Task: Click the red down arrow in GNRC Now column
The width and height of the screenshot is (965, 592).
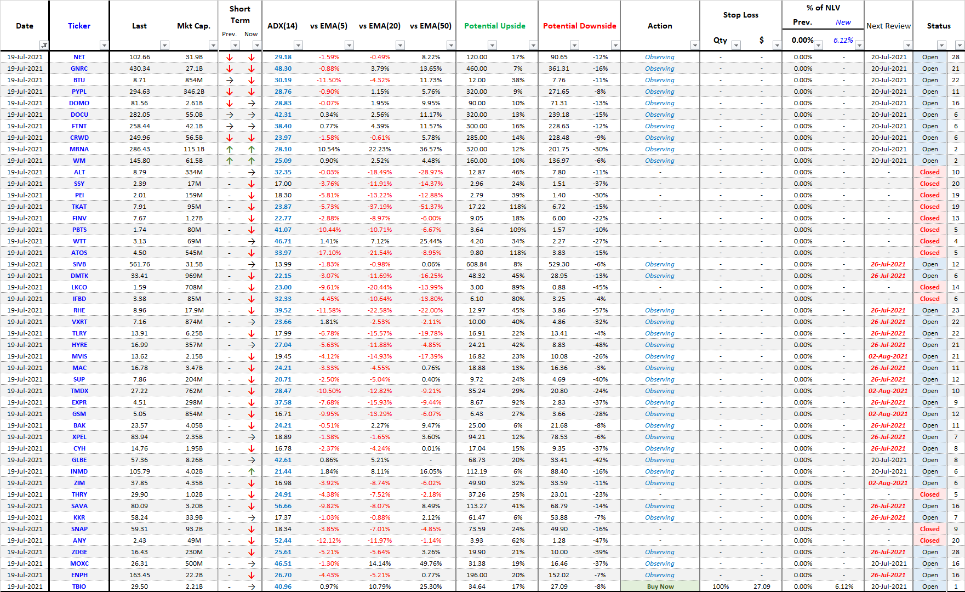Action: pyautogui.click(x=252, y=69)
